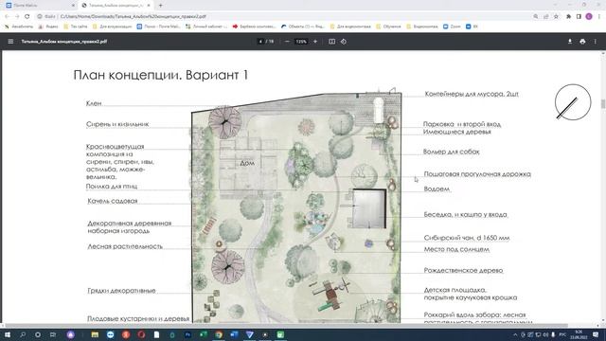Open Windows taskbar search
Image resolution: width=606 pixels, height=341 pixels.
pos(23,334)
